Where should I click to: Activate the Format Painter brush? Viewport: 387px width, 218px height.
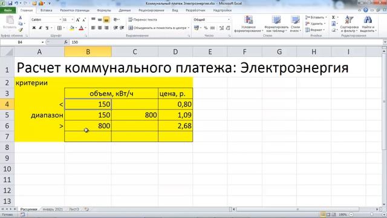20,30
